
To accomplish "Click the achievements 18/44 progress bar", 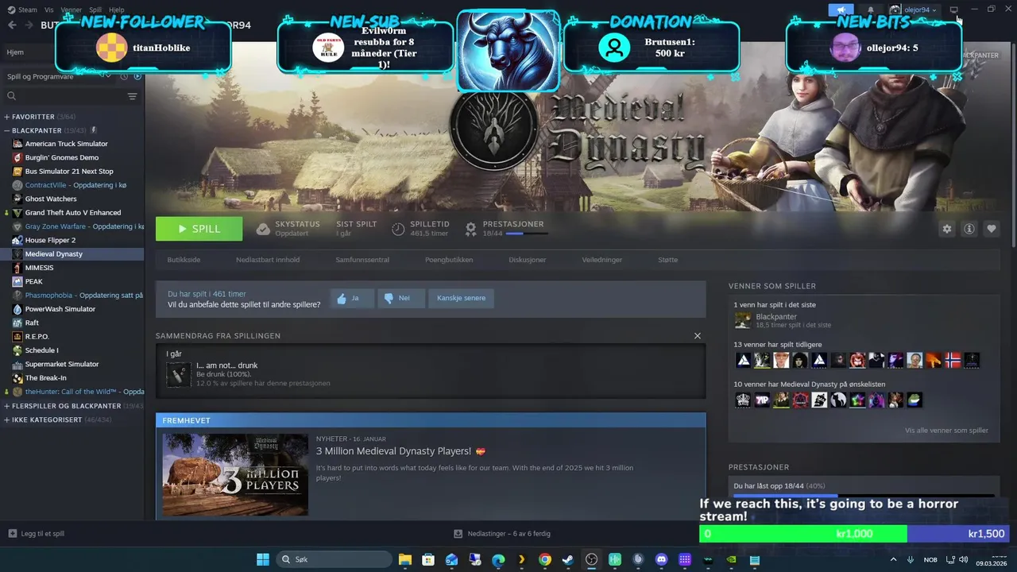I will coord(526,234).
